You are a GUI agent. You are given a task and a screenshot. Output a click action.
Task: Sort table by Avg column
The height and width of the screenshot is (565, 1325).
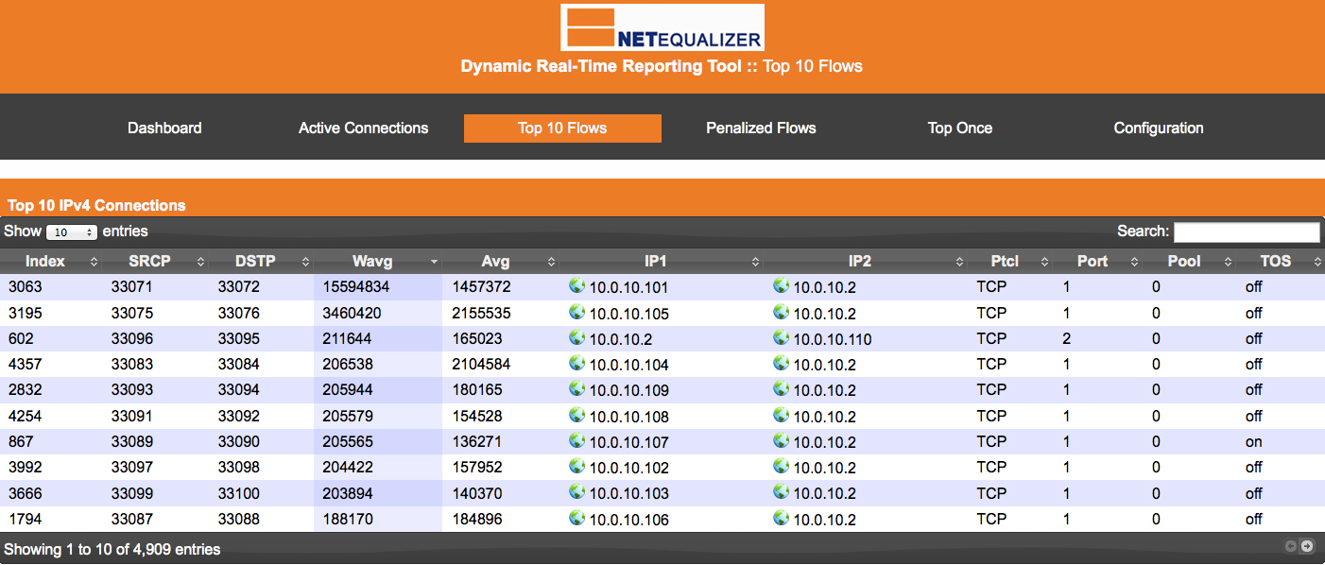click(495, 262)
